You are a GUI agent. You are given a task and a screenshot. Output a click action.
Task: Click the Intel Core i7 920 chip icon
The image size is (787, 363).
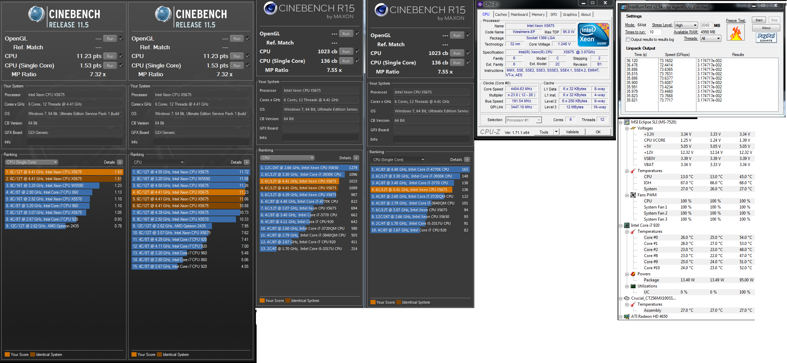tap(626, 225)
